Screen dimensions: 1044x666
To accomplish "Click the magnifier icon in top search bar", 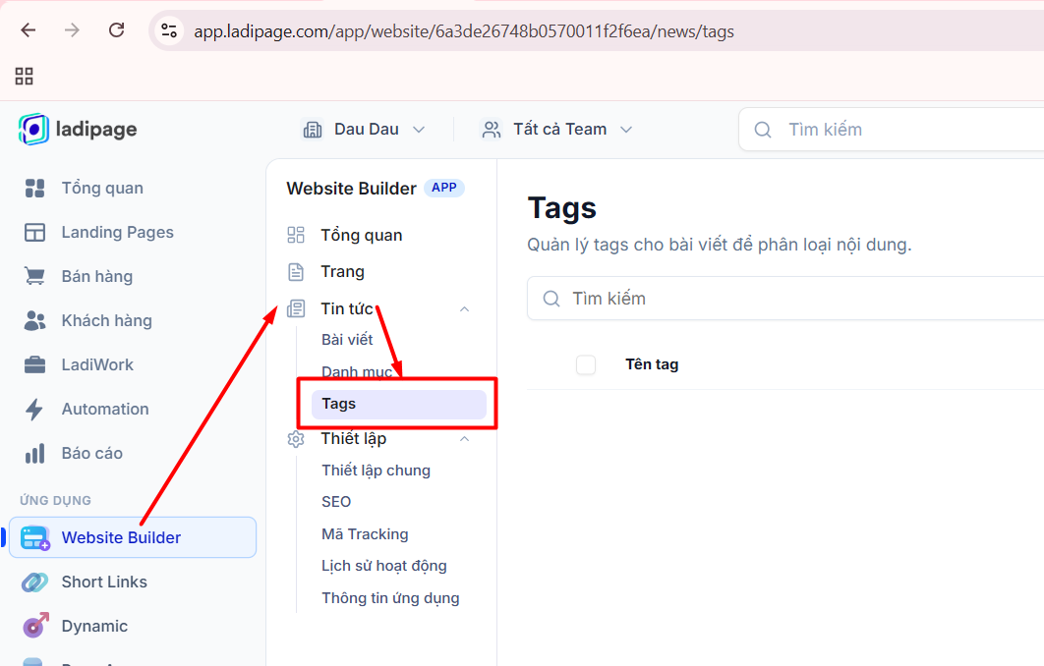I will pyautogui.click(x=763, y=130).
